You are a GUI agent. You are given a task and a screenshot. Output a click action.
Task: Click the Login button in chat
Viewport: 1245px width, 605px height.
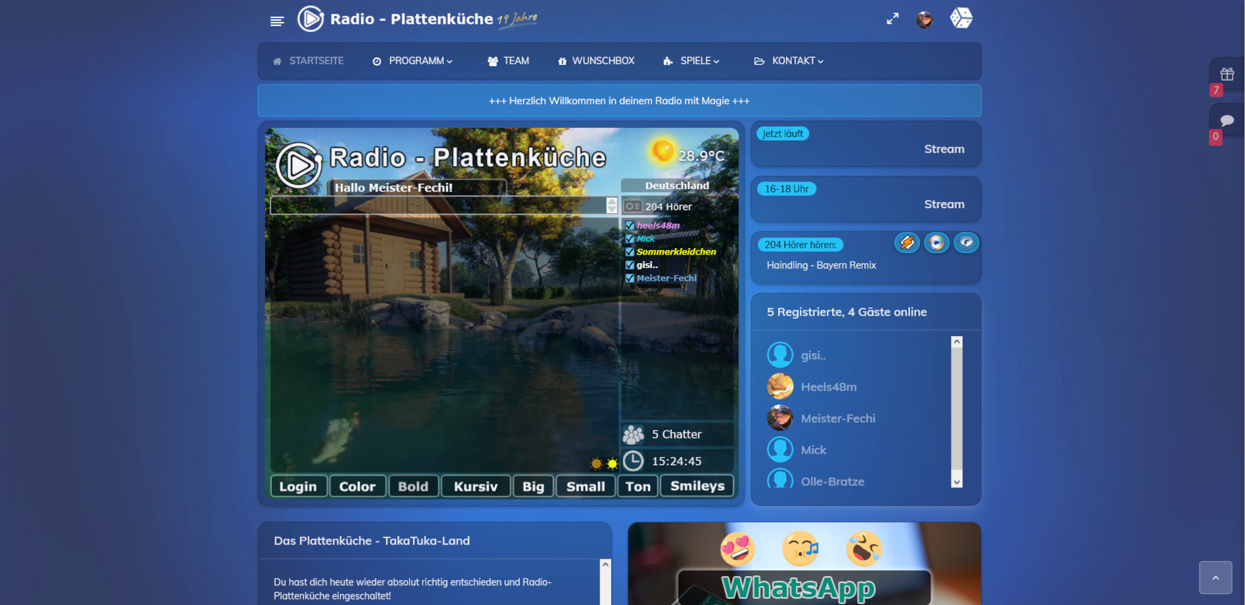point(298,486)
